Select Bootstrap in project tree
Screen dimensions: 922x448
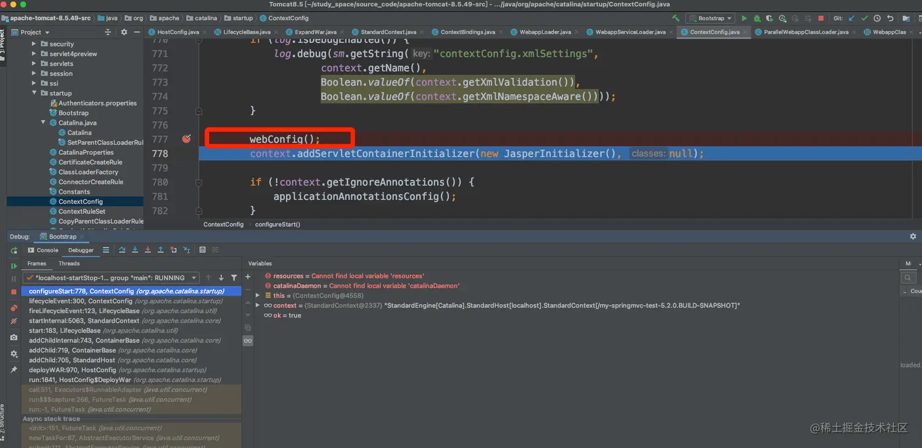pyautogui.click(x=73, y=113)
